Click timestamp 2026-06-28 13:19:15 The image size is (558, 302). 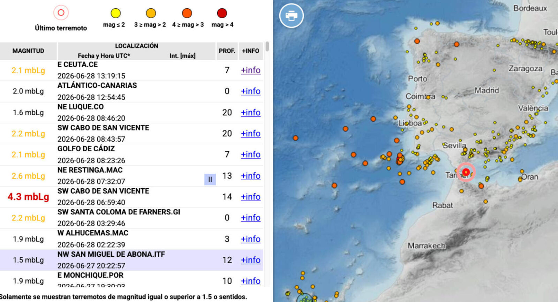[91, 76]
